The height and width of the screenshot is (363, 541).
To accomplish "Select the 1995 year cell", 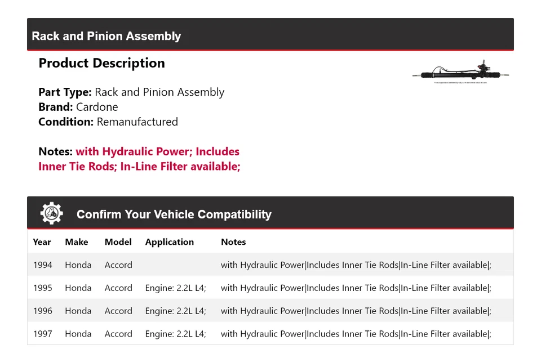I will point(42,288).
